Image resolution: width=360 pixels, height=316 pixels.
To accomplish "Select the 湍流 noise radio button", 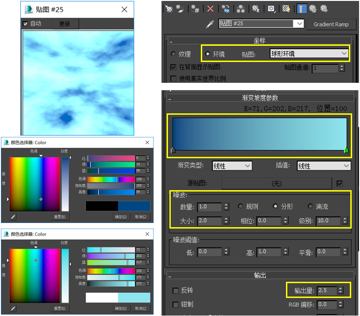I will tap(310, 206).
